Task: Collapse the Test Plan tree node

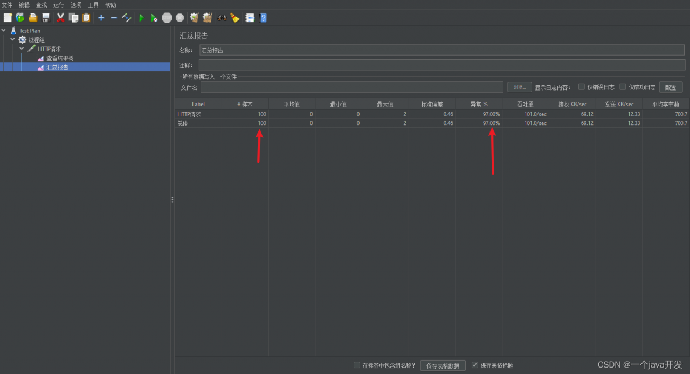Action: click(4, 31)
